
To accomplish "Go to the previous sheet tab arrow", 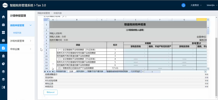I will click(47, 71).
